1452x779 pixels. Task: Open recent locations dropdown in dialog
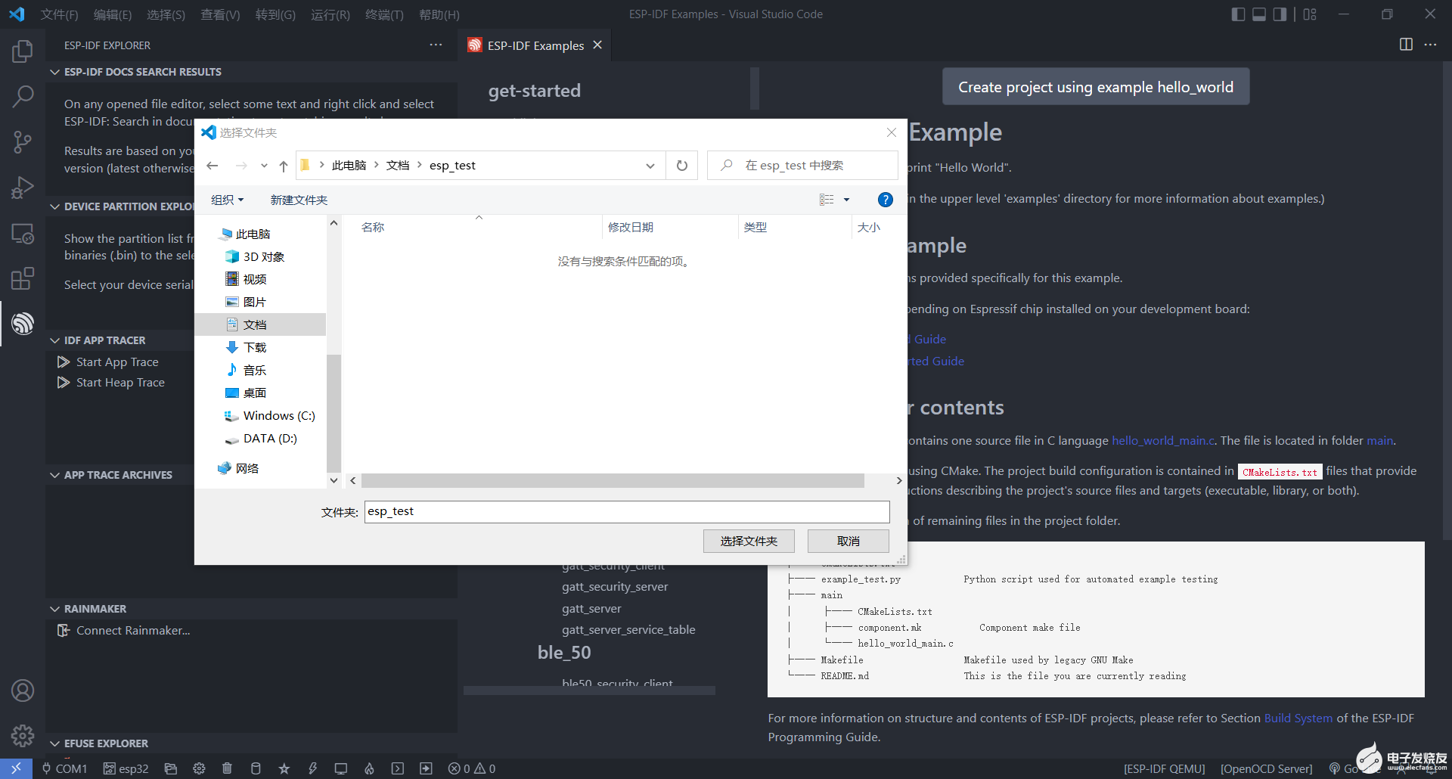point(264,166)
